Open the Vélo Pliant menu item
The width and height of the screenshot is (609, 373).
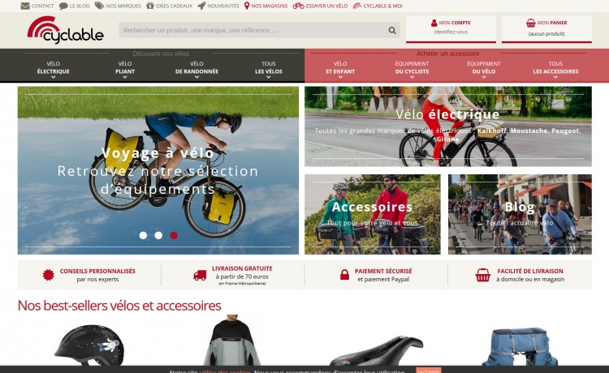pyautogui.click(x=125, y=70)
